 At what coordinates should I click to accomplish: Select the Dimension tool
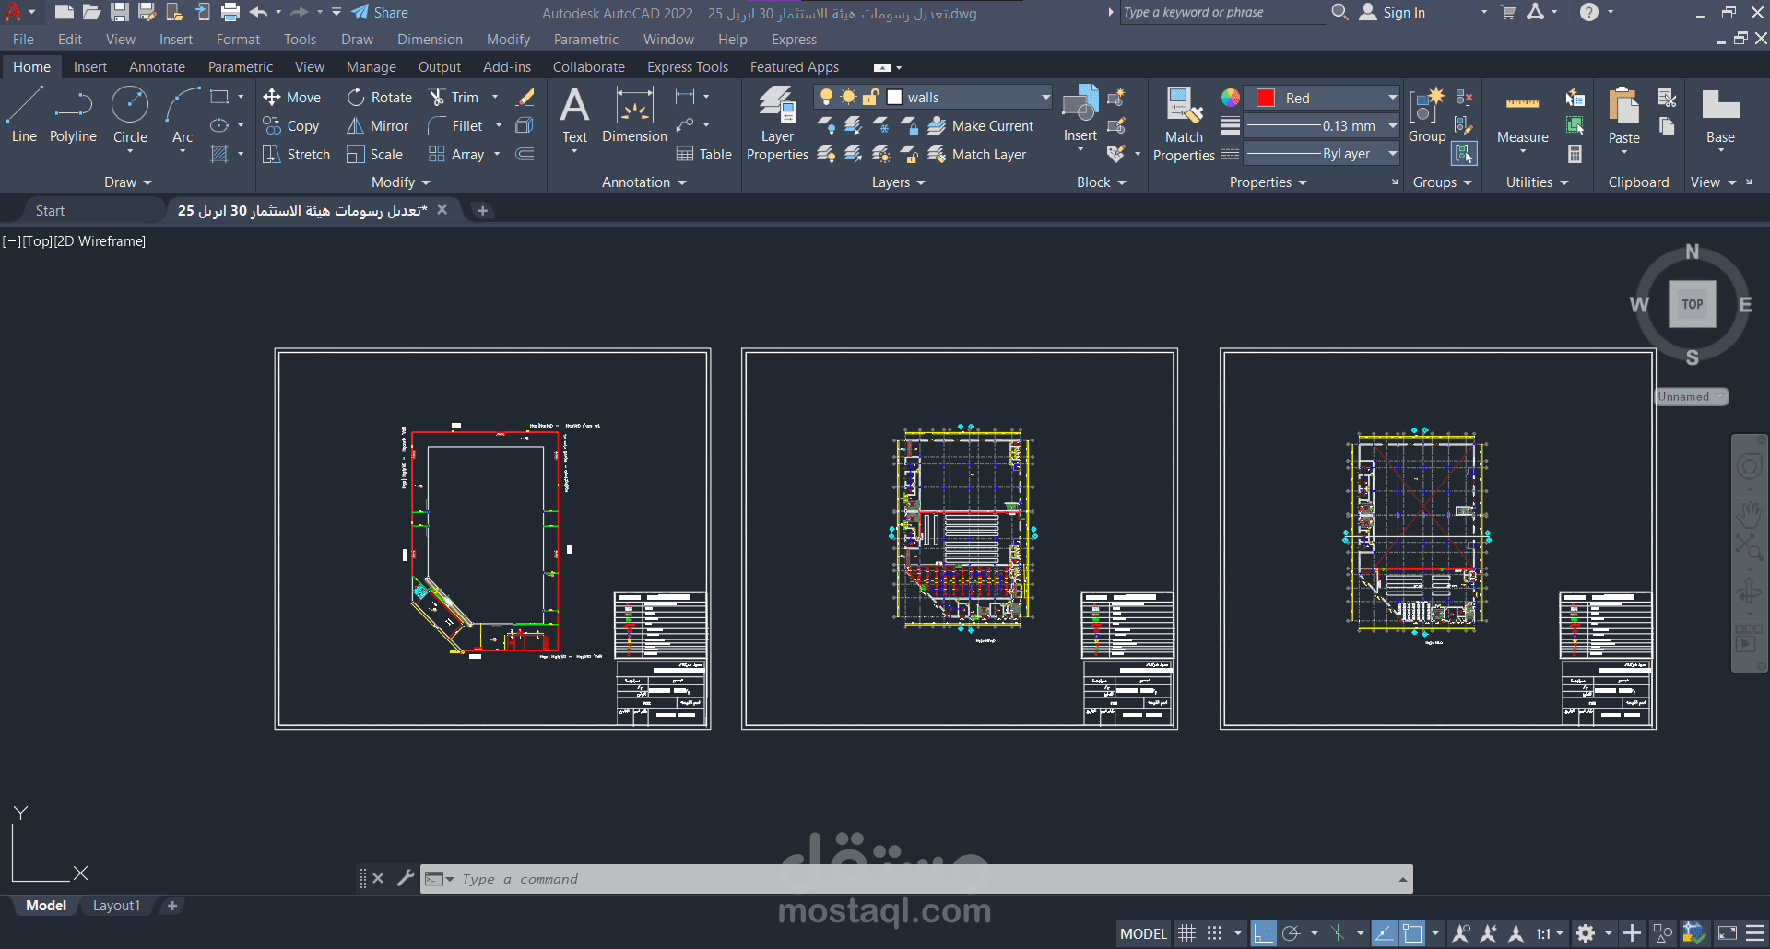[x=634, y=115]
